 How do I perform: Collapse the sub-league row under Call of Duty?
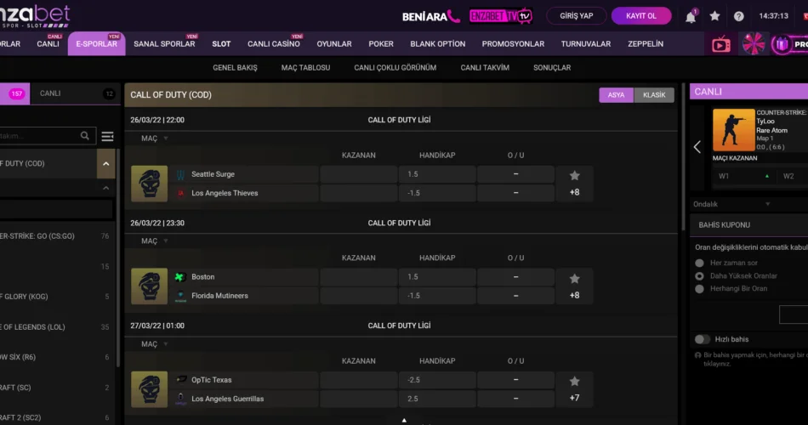coord(105,188)
